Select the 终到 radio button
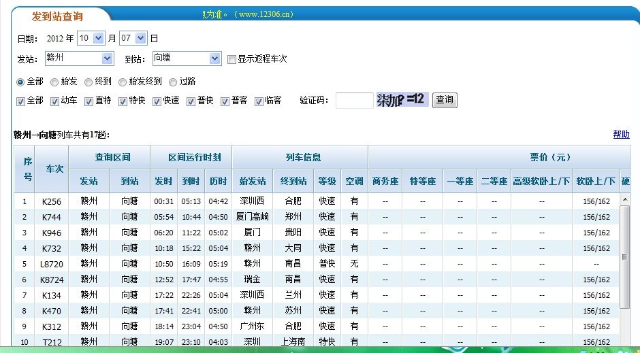This screenshot has width=640, height=353. [88, 82]
